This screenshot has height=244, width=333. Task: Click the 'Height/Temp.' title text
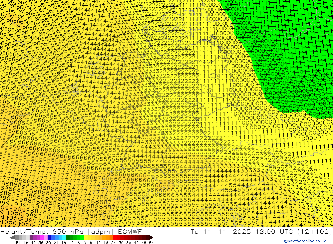24,232
